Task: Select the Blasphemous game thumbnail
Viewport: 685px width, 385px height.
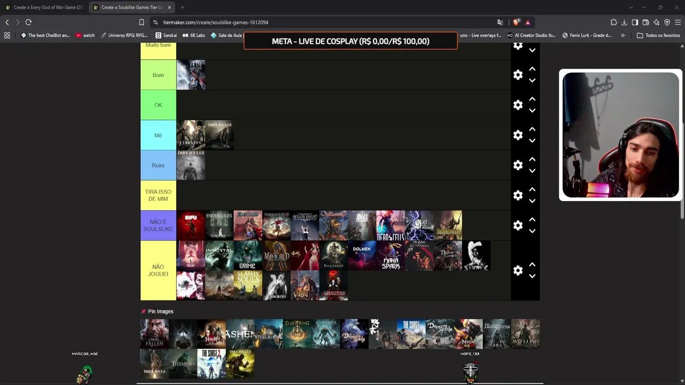Action: pyautogui.click(x=448, y=226)
